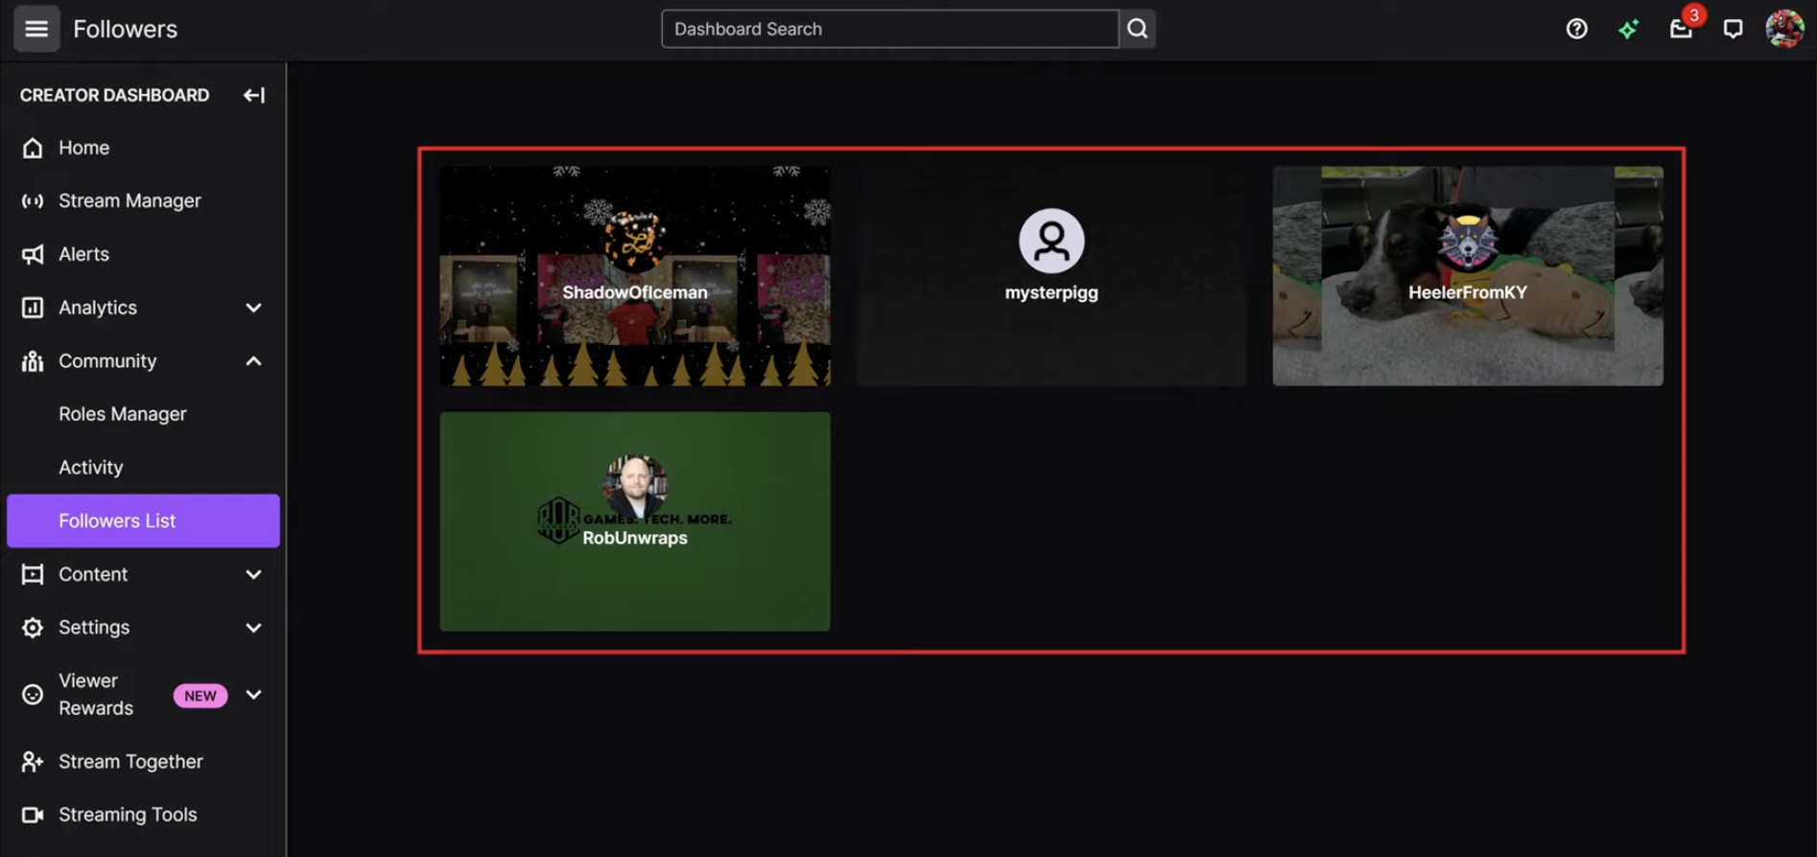This screenshot has width=1817, height=857.
Task: Expand the Viewer Rewards submenu chevron
Action: [x=253, y=694]
